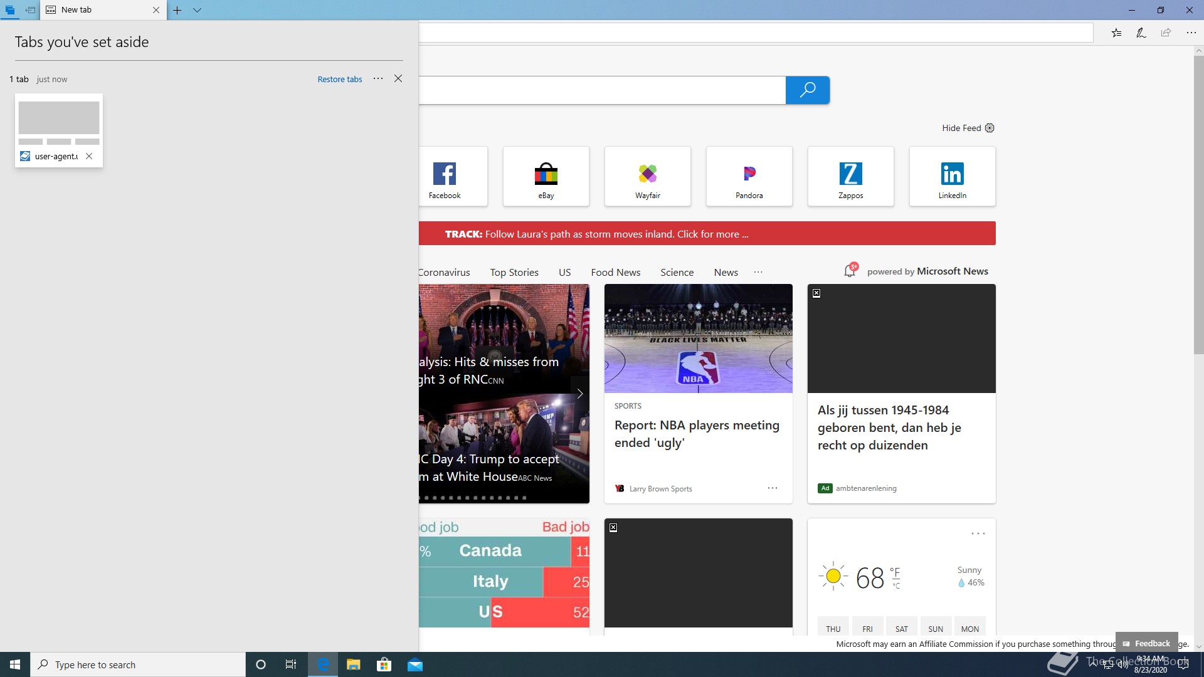Remove the set-aside tab group with X
The height and width of the screenshot is (677, 1204).
tap(398, 78)
